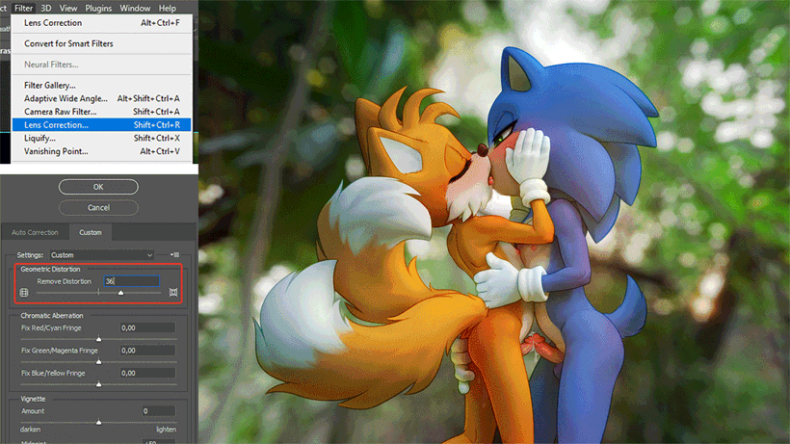Click the Remove Distortion label

tap(64, 281)
